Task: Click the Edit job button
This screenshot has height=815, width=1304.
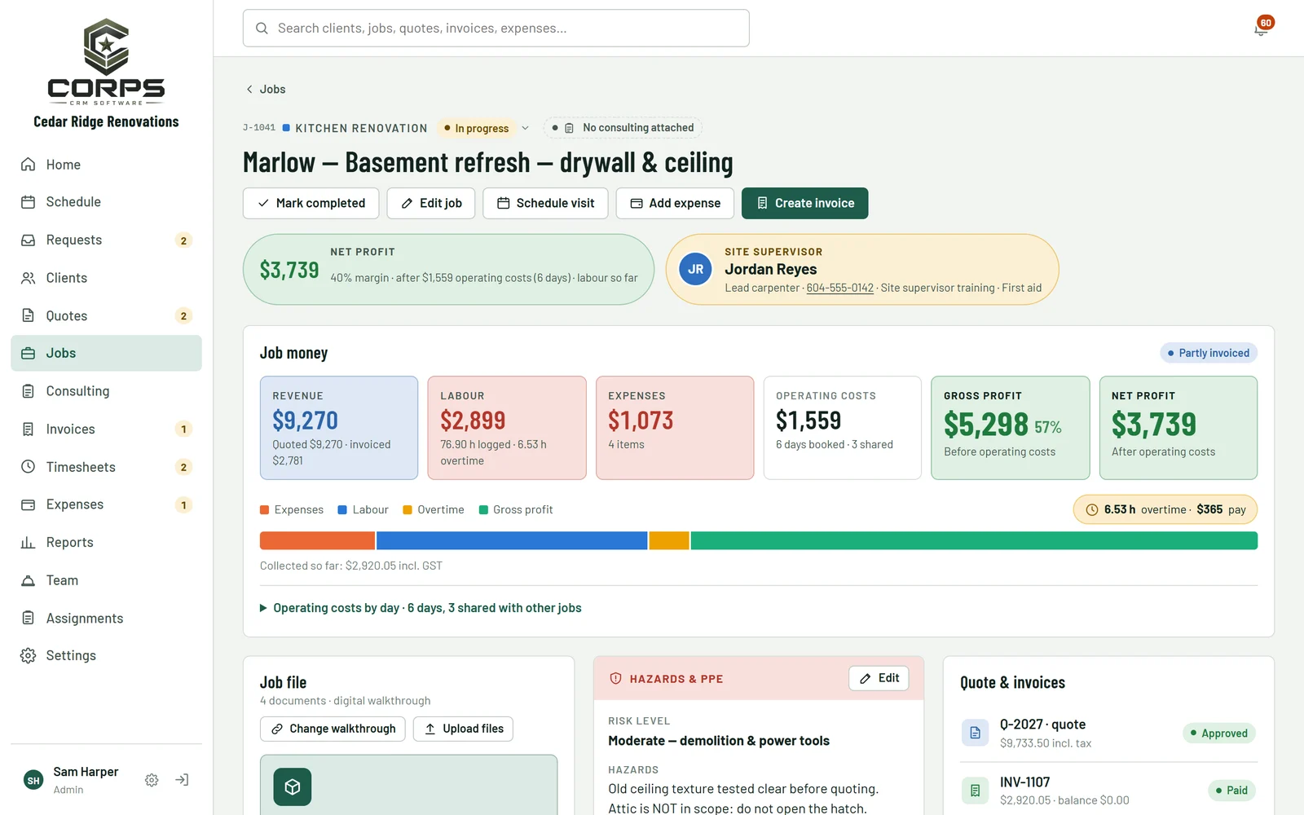Action: tap(431, 203)
